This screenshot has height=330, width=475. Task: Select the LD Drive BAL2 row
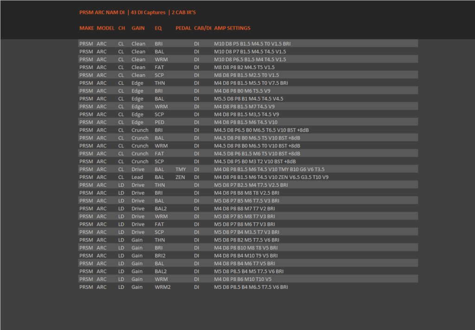coord(248,209)
